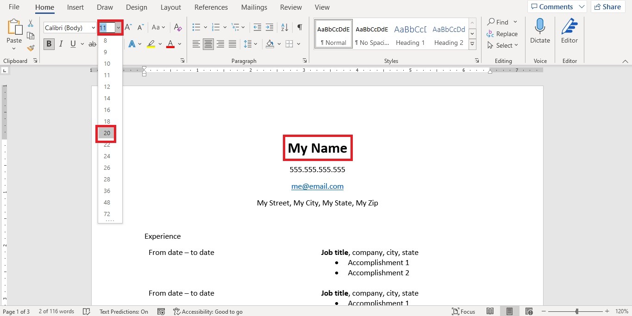Click the Sort A-Z icon

tap(285, 27)
